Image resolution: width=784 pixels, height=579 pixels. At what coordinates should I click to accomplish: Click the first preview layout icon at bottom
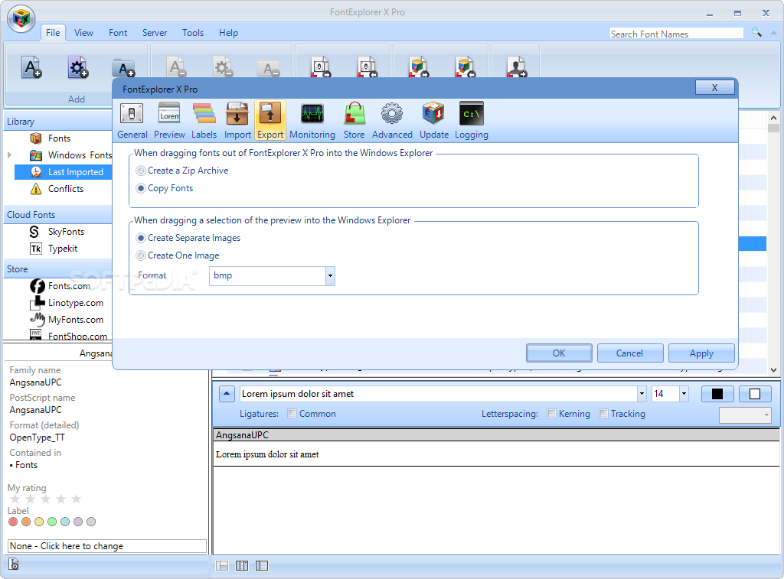(x=222, y=565)
